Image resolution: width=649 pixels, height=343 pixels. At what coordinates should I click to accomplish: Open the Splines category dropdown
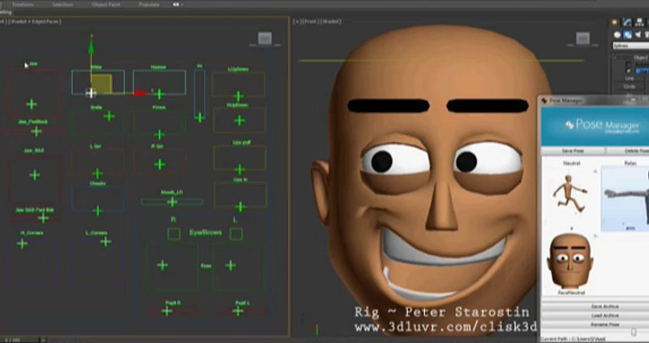tap(630, 47)
